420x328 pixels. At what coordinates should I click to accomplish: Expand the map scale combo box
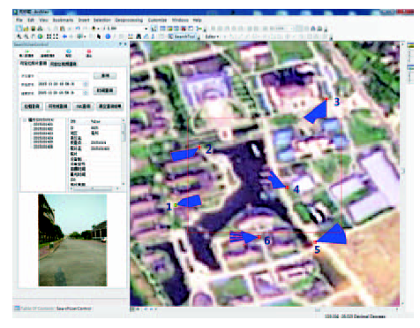(x=146, y=28)
